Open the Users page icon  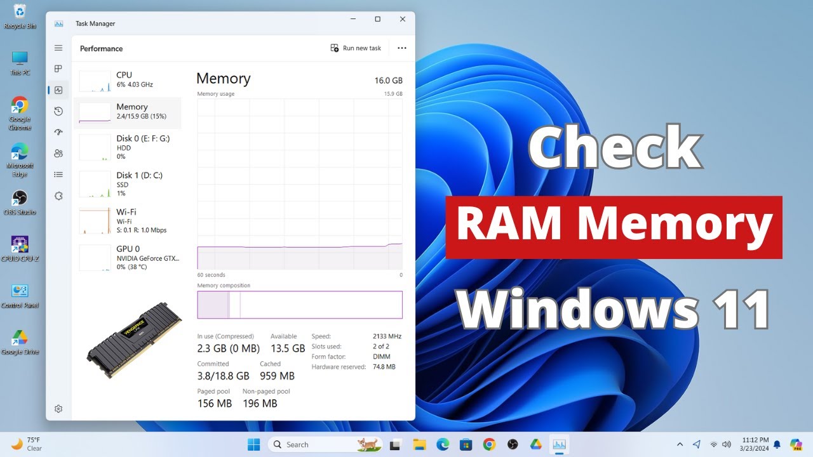pos(58,153)
